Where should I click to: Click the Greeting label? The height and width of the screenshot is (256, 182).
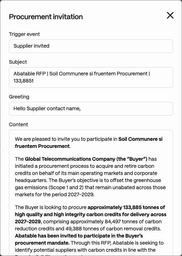pos(19,97)
